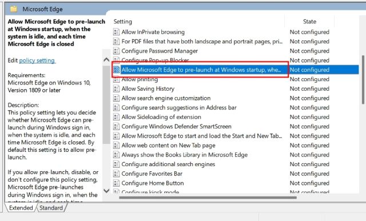Click description pane scroll up arrow
The height and width of the screenshot is (221, 366).
(106, 60)
